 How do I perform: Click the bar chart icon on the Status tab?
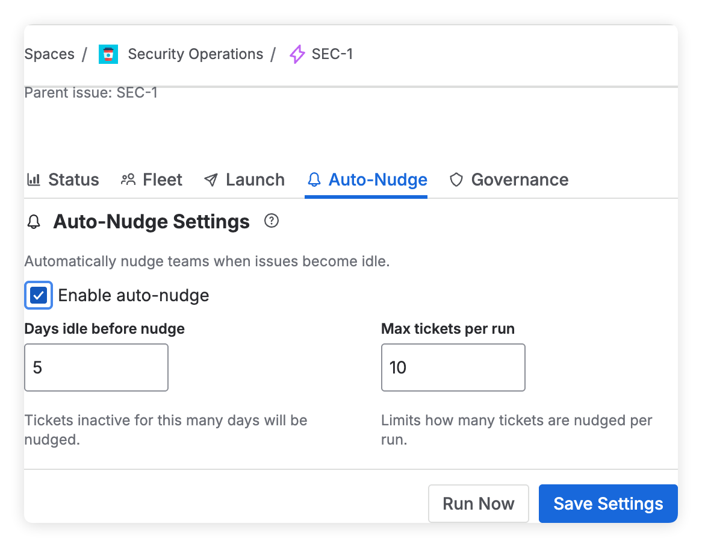(x=34, y=180)
